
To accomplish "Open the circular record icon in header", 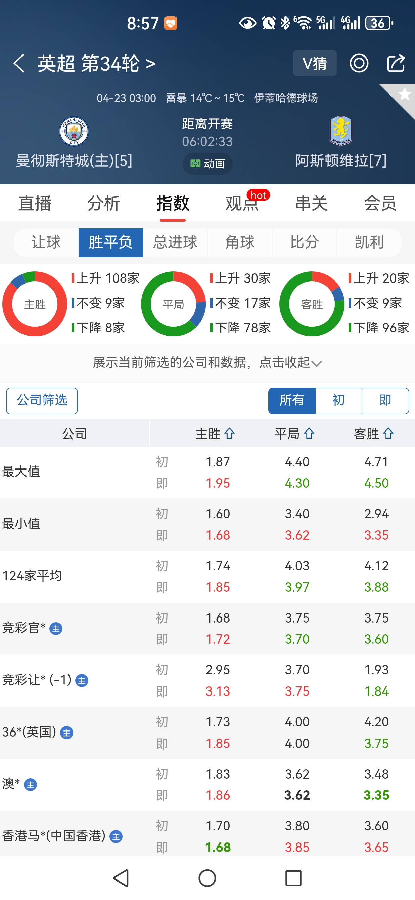I will coord(359,63).
